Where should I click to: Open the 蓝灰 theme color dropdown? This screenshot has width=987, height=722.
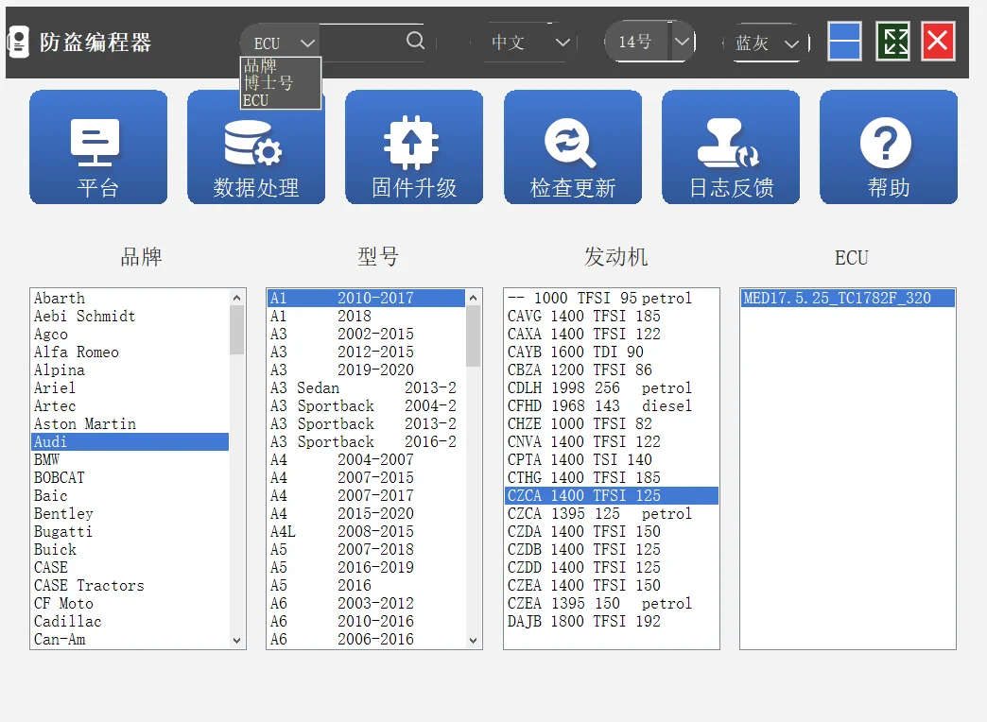pos(767,43)
